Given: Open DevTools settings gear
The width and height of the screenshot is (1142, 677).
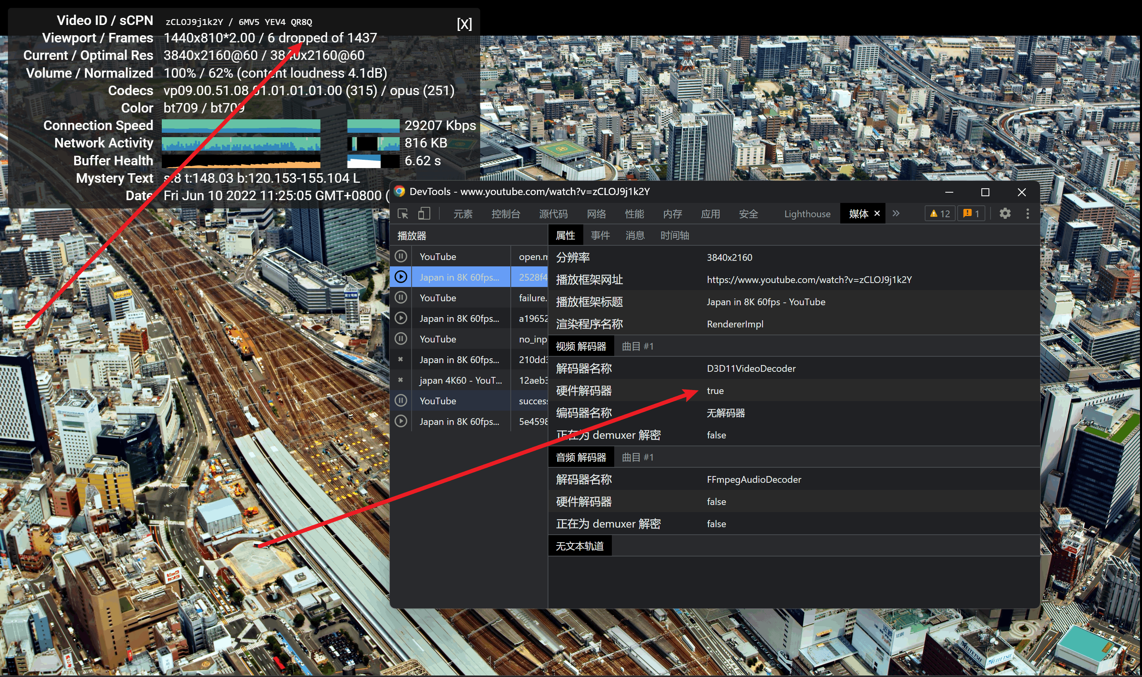Looking at the screenshot, I should click(1005, 214).
